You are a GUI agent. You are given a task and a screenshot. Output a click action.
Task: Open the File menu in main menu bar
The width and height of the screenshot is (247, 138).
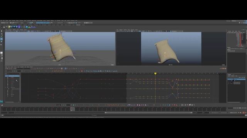[x=1, y=21]
